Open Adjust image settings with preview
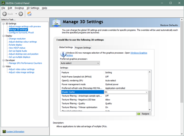This screenshot has width=184, height=136. (x=25, y=26)
